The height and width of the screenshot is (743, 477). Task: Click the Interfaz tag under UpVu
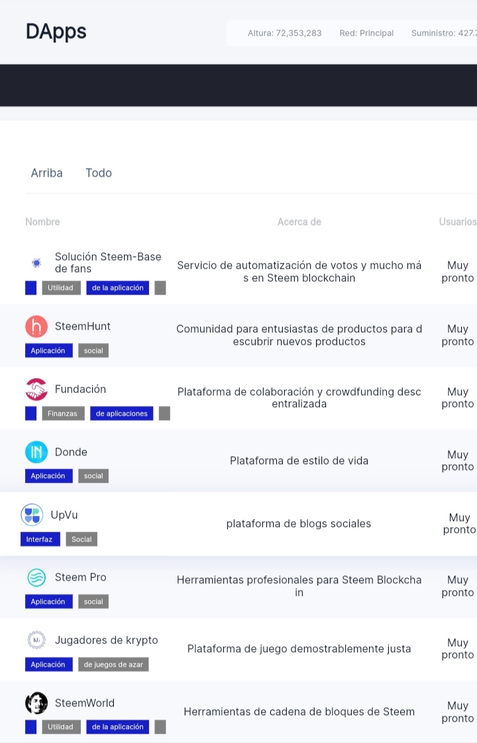tap(40, 539)
